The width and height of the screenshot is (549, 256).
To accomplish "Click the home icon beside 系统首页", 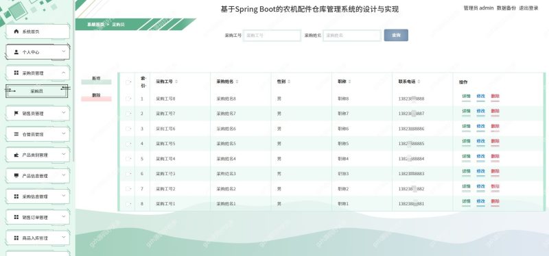I will pyautogui.click(x=16, y=31).
